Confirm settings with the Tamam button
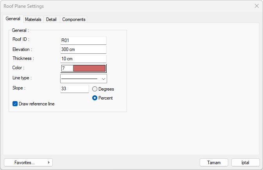This screenshot has width=263, height=170. pos(214,163)
